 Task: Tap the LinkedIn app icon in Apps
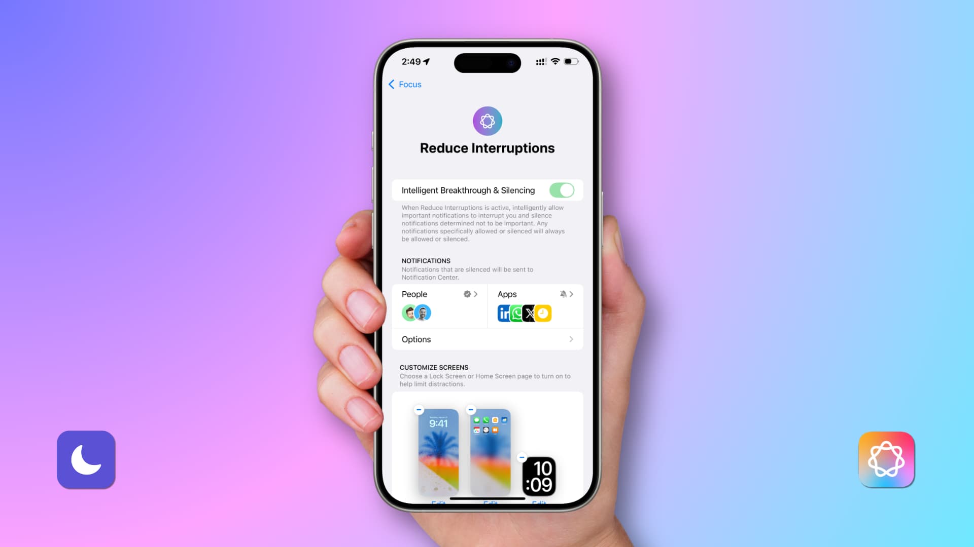point(504,312)
